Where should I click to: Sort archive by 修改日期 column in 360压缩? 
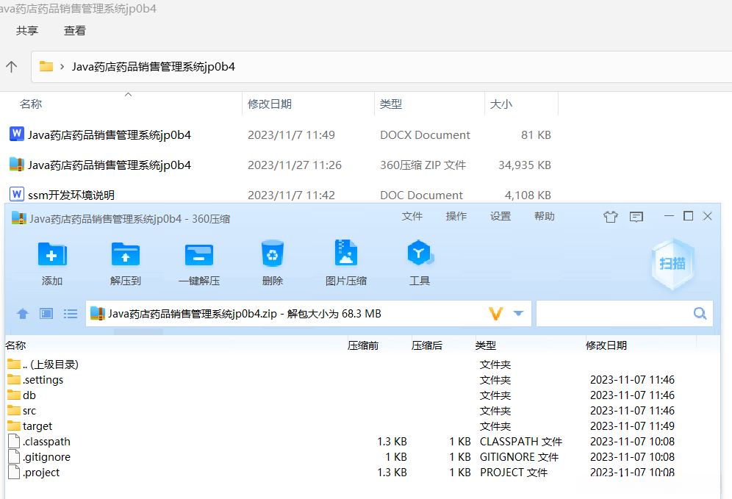[606, 345]
